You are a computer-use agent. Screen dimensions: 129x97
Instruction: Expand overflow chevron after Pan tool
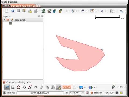pyautogui.click(x=77, y=11)
